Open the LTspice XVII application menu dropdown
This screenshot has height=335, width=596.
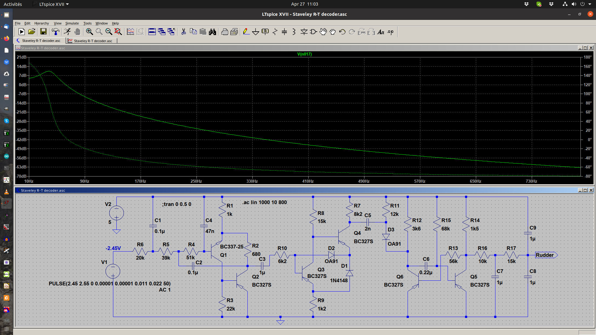pyautogui.click(x=54, y=4)
